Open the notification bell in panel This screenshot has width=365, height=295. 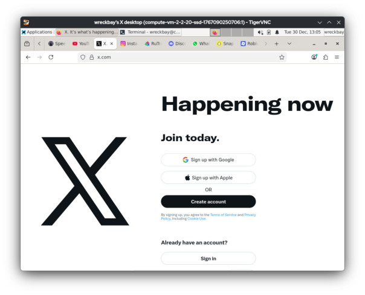click(x=277, y=33)
